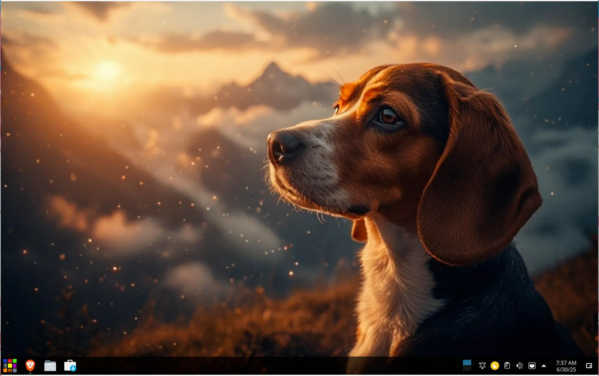This screenshot has height=376, width=599.
Task: Launch the Brave browser from the taskbar
Action: point(30,366)
